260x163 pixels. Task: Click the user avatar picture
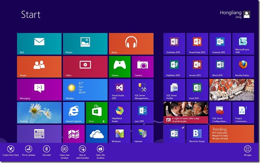click(x=247, y=14)
